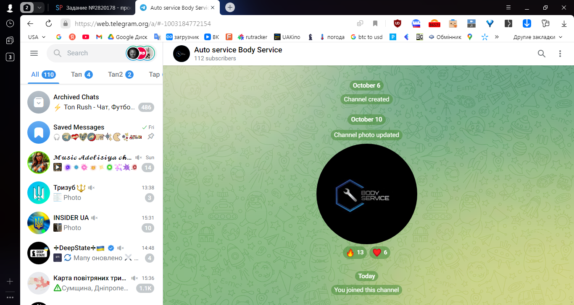Expand the USA bookmarks folder
Image resolution: width=574 pixels, height=305 pixels.
click(x=37, y=37)
